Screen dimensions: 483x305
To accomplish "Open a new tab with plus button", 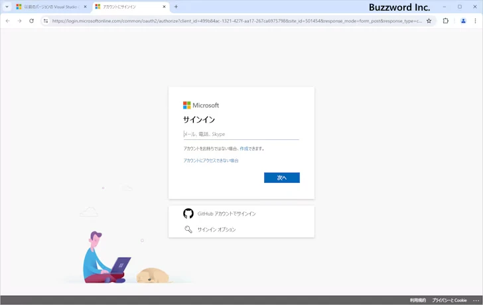I will pyautogui.click(x=176, y=7).
